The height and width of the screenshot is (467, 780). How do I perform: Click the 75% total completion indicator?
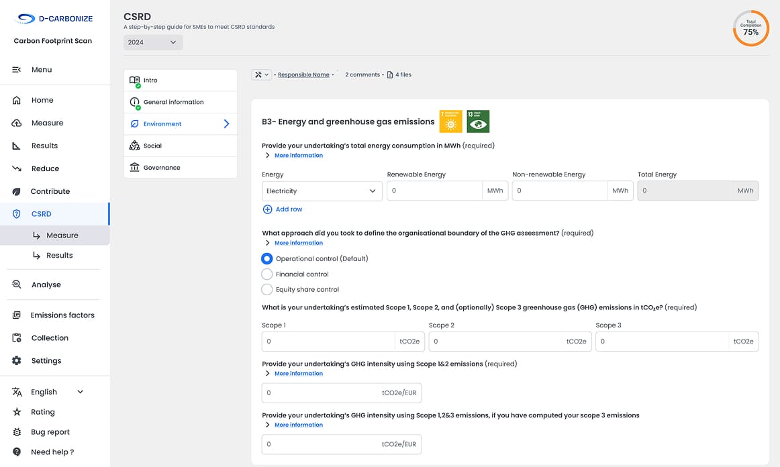coord(750,28)
